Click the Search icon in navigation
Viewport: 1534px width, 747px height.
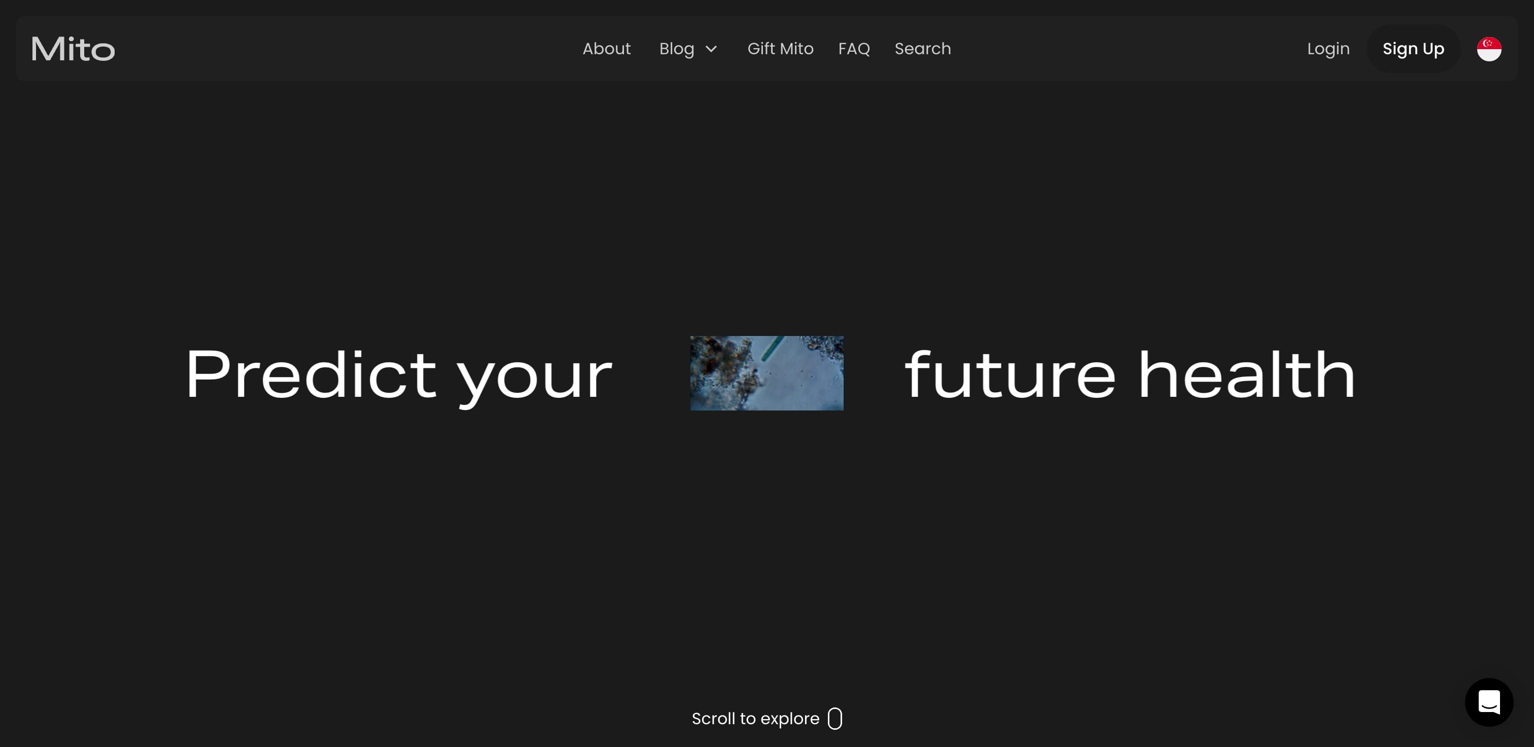[923, 49]
